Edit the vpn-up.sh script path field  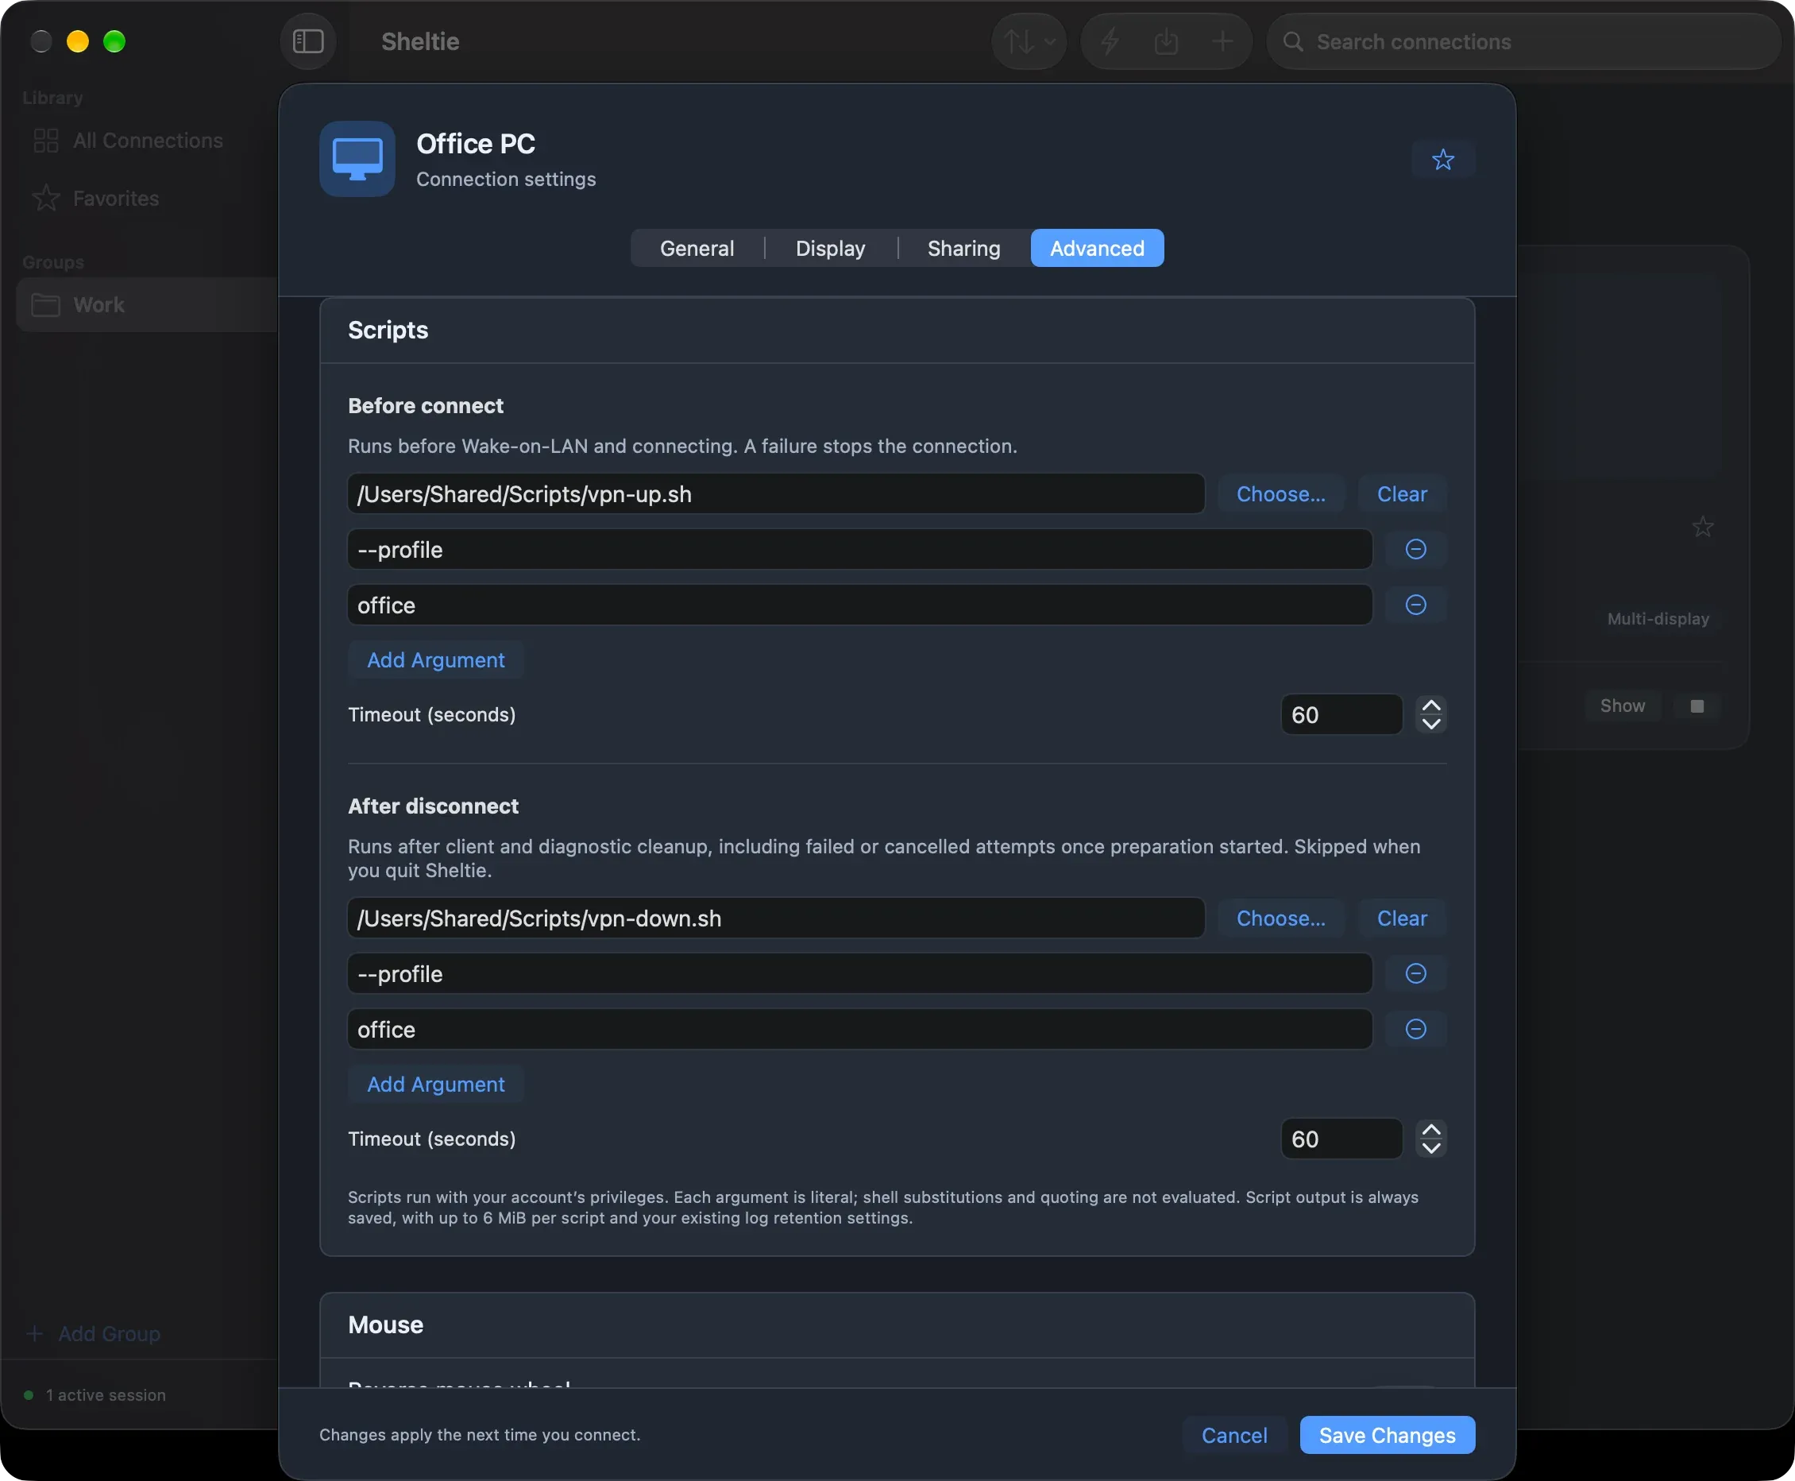[776, 494]
